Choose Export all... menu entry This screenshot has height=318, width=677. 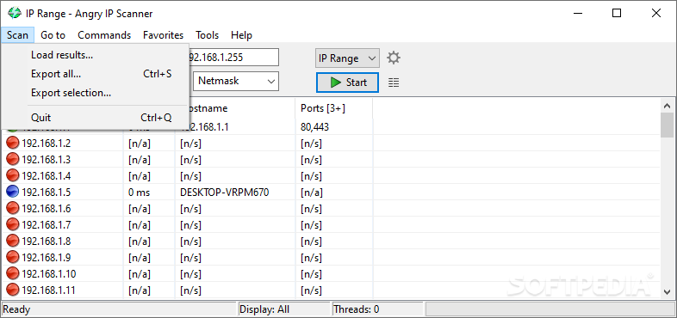click(x=95, y=74)
